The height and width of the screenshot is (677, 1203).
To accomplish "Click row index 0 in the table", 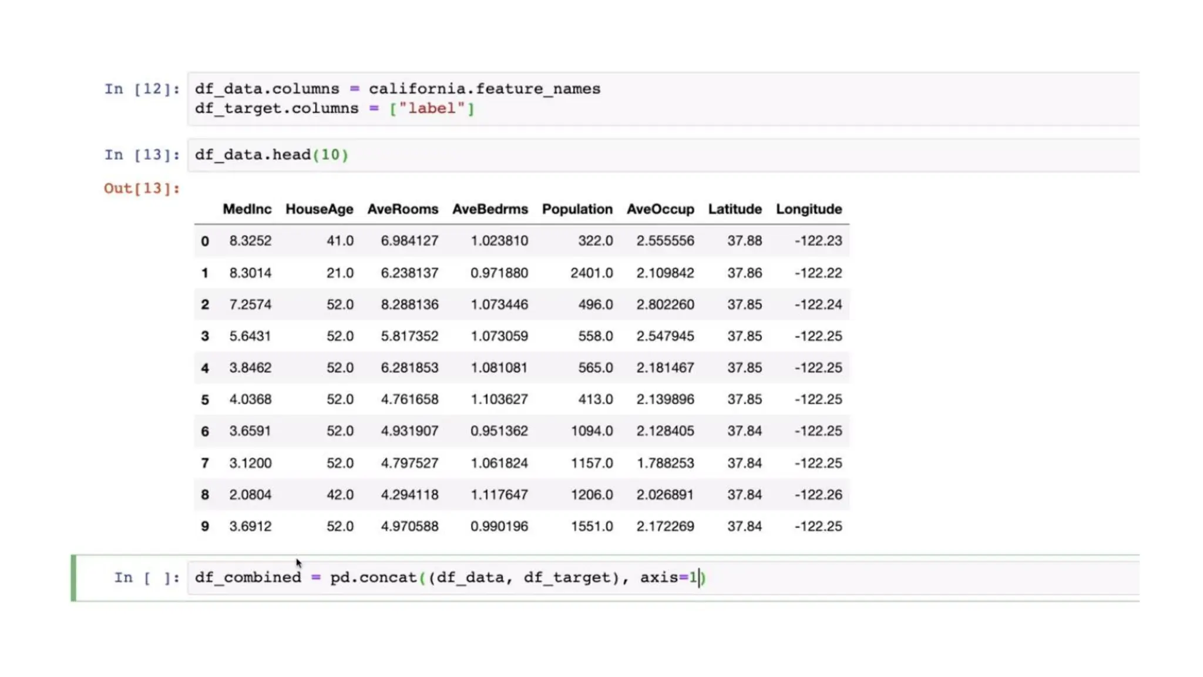I will pyautogui.click(x=204, y=241).
